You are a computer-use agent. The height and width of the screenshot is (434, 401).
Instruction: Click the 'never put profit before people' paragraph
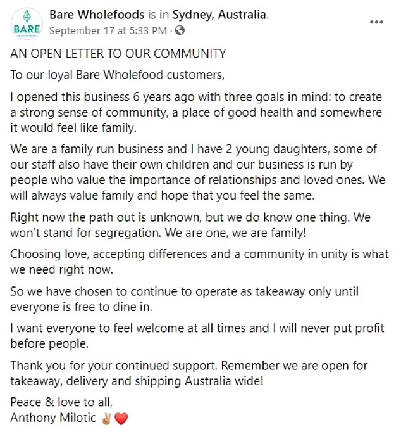[197, 336]
